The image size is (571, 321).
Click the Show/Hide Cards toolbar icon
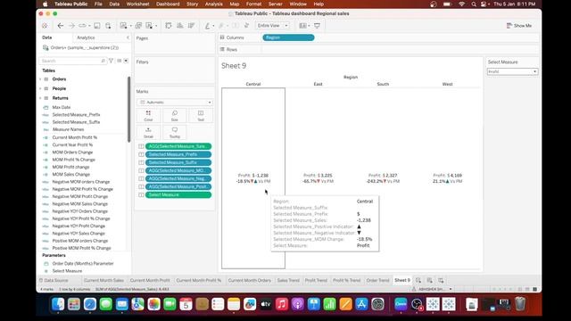[302, 26]
